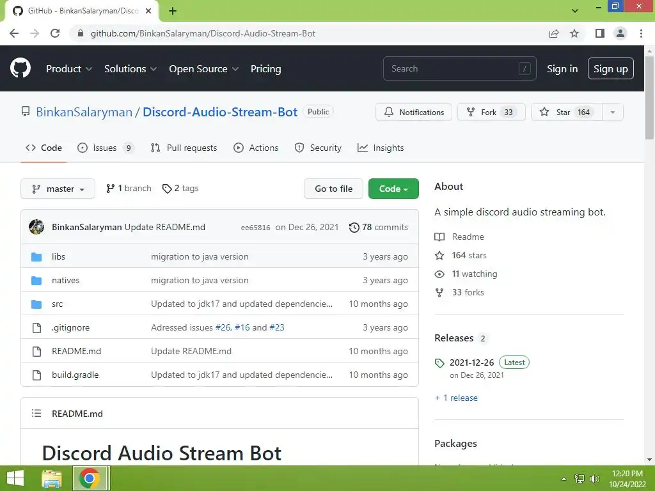Open the Discord-Audio-Stream-Bot repository link
The height and width of the screenshot is (491, 655).
220,112
